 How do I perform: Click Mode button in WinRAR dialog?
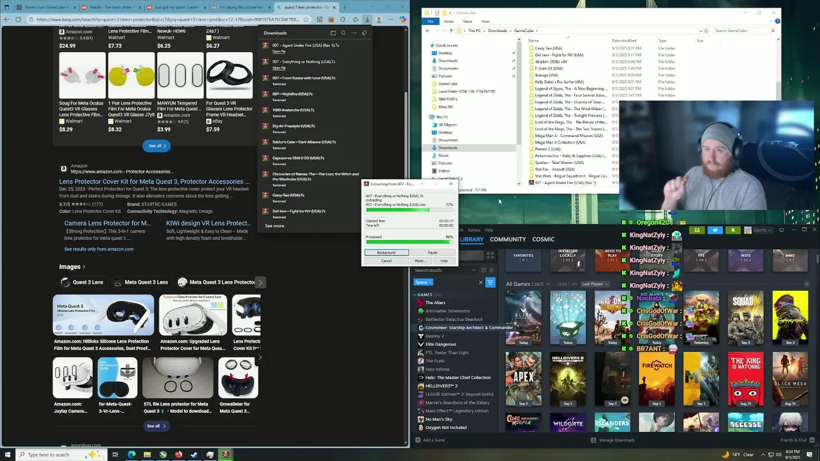tap(420, 261)
